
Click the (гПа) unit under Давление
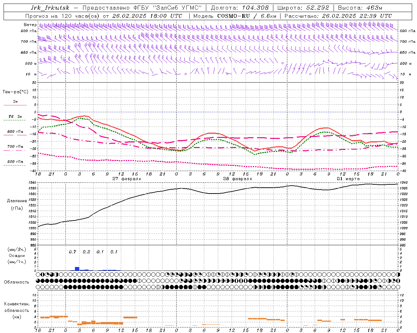(x=17, y=208)
